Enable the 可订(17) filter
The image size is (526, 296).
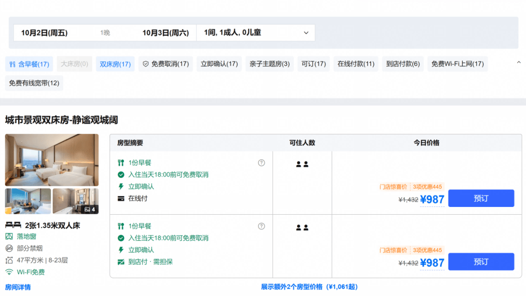[x=313, y=64]
